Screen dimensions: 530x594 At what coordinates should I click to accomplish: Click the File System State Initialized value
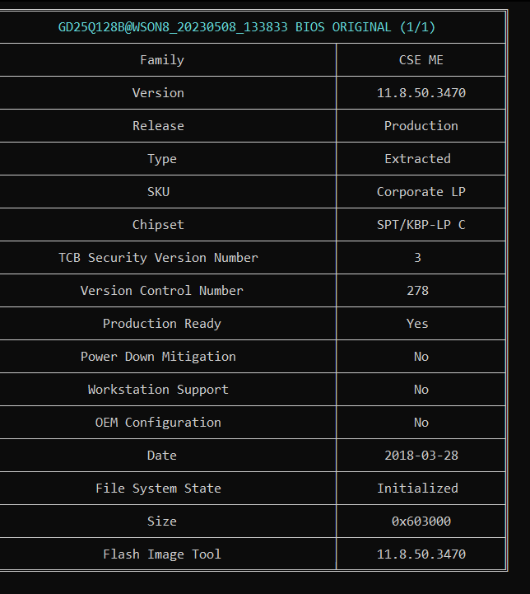(x=417, y=489)
